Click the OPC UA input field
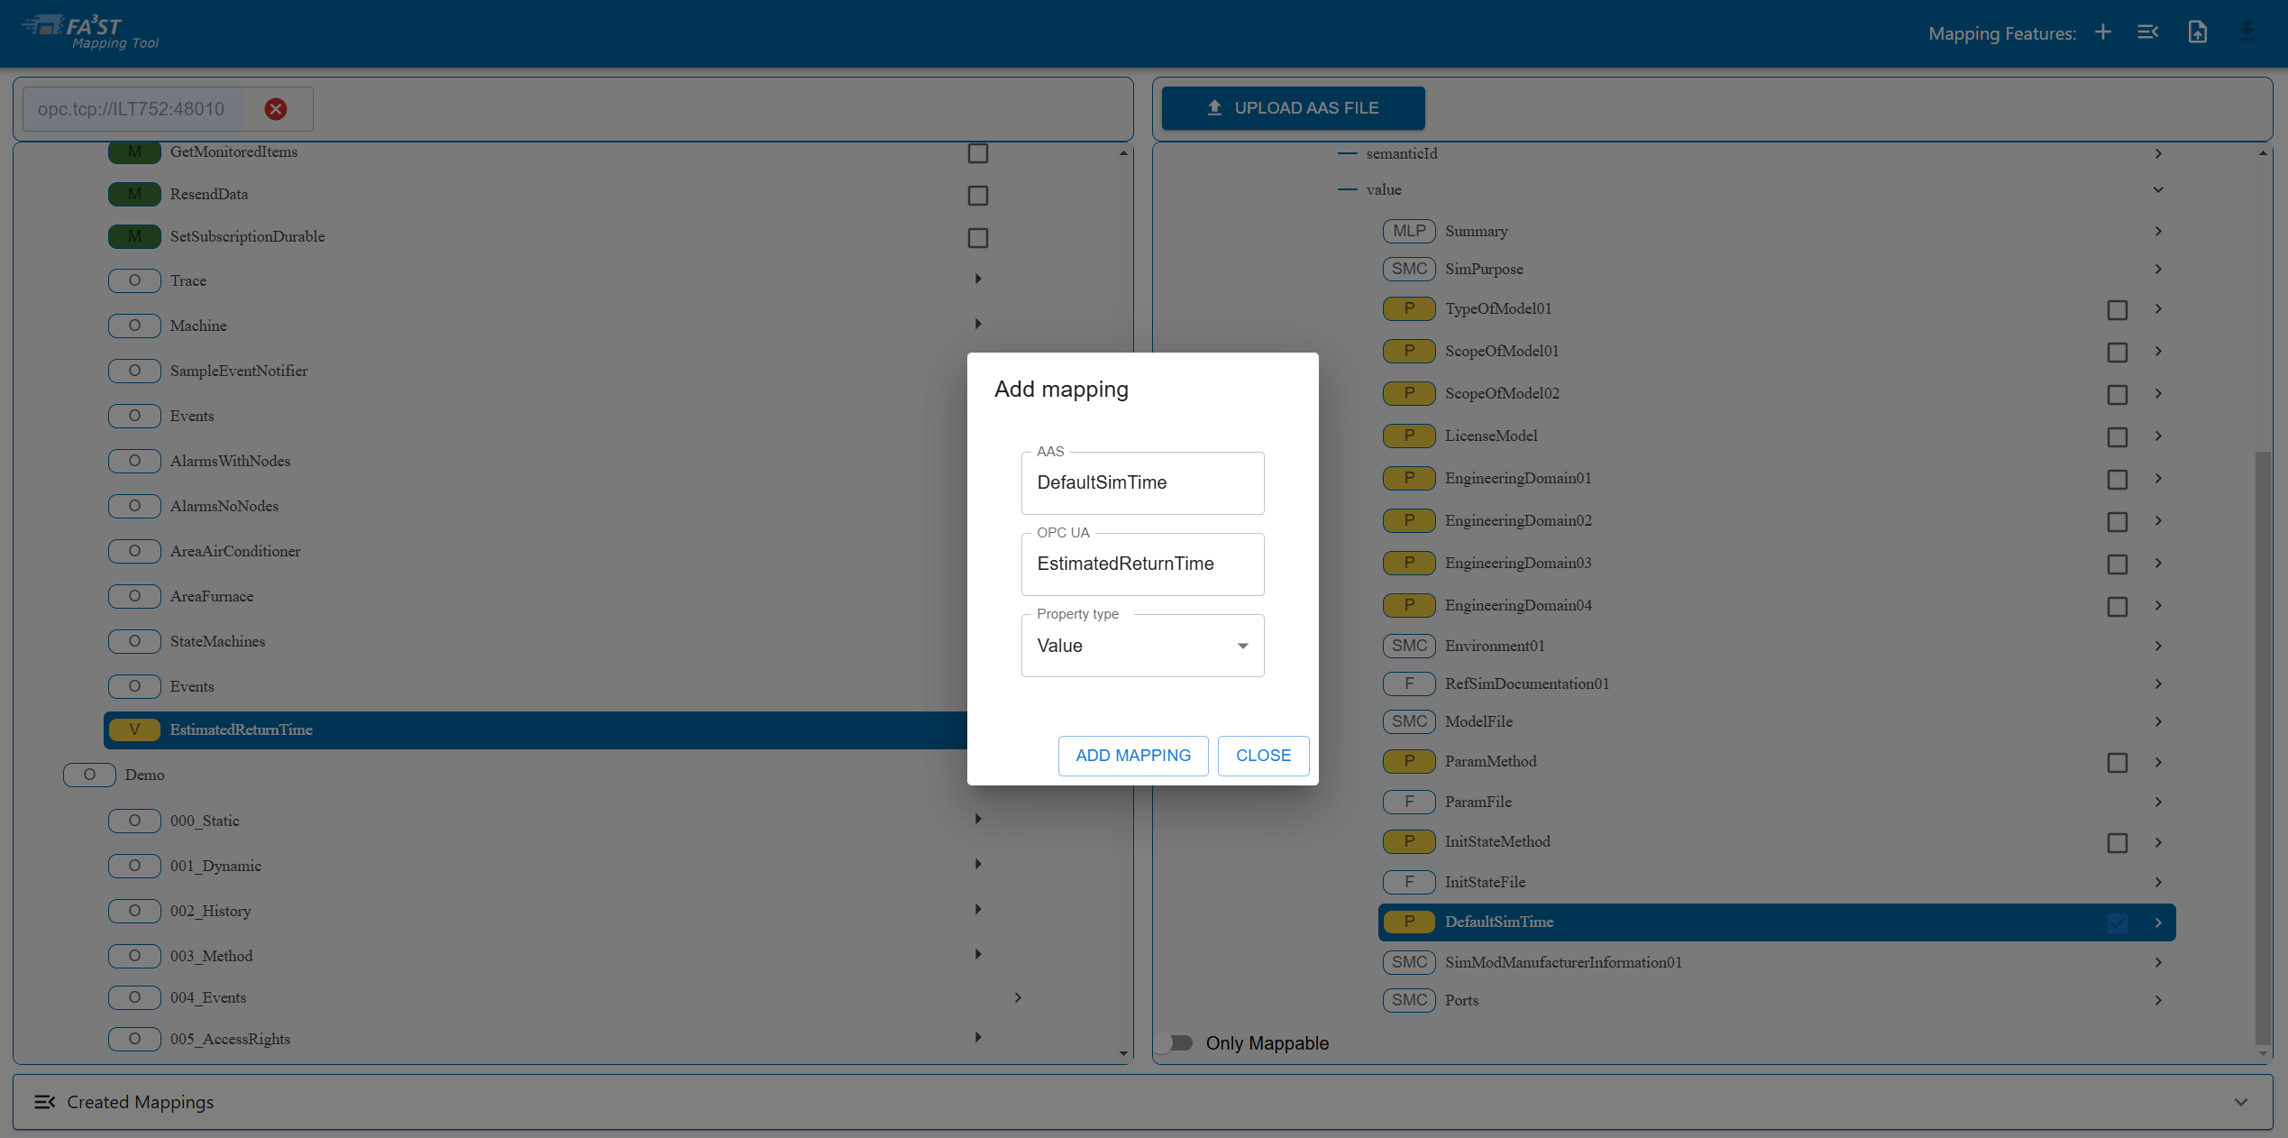 [1142, 564]
